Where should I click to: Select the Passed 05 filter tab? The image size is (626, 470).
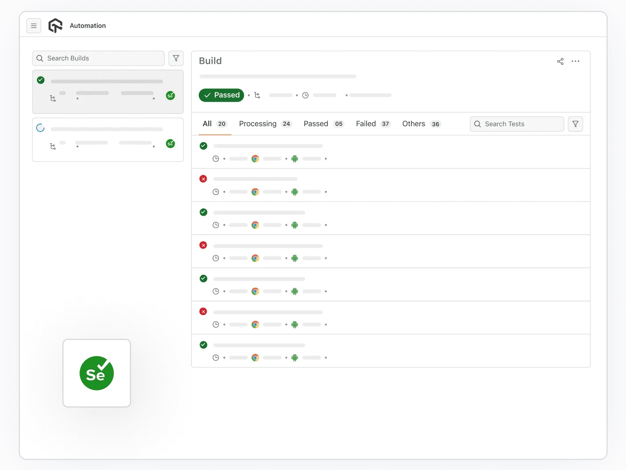tap(316, 124)
